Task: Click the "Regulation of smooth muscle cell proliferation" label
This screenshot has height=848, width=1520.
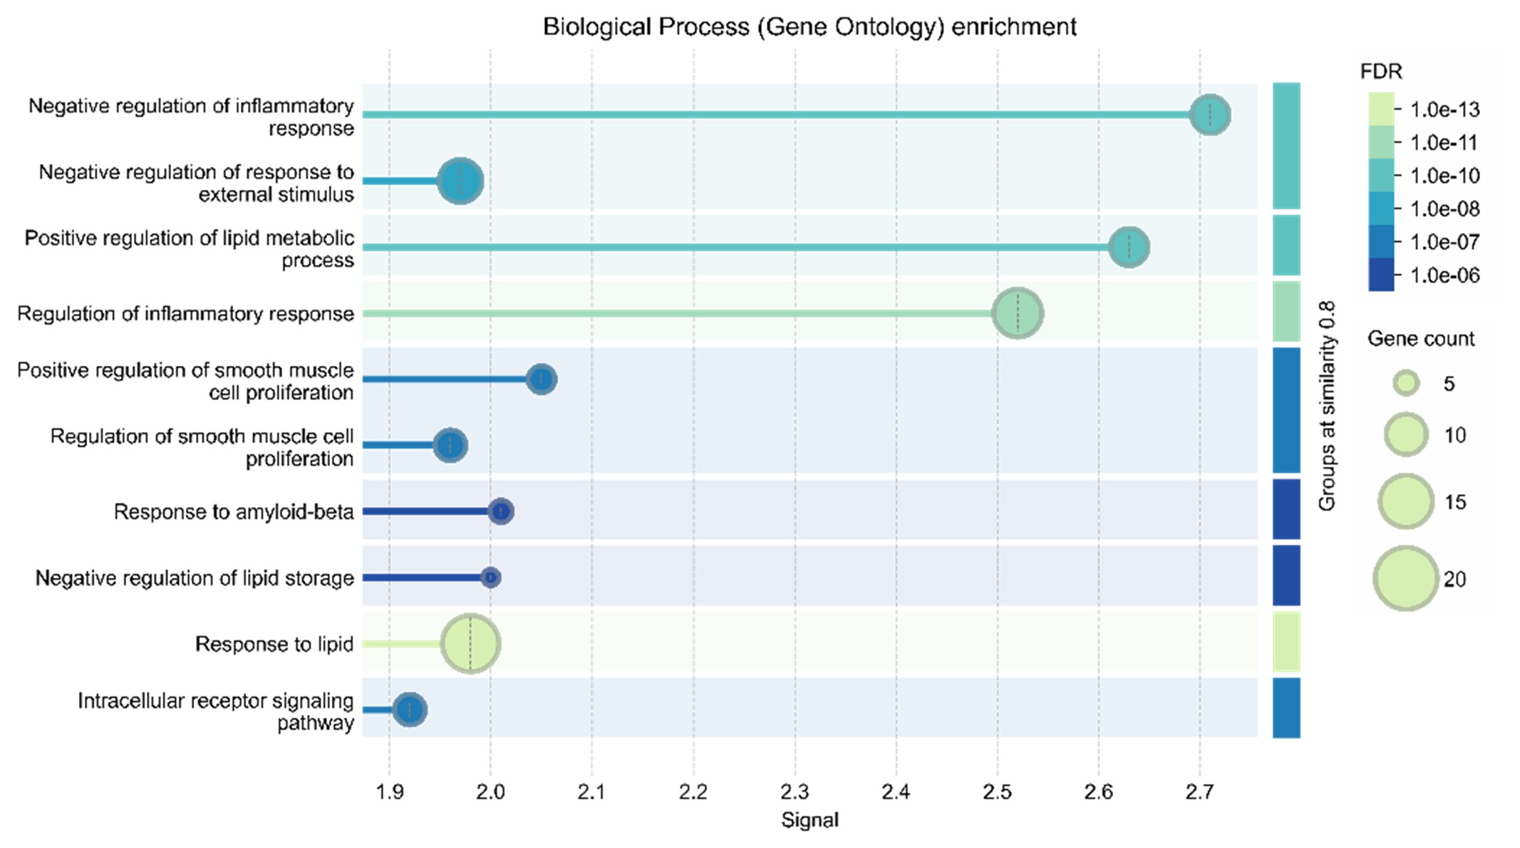Action: 202,447
